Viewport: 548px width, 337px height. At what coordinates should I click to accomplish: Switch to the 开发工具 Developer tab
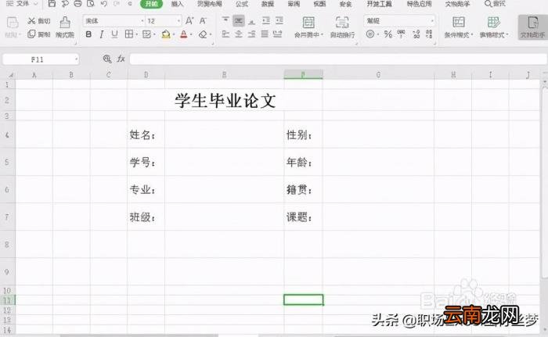click(379, 3)
